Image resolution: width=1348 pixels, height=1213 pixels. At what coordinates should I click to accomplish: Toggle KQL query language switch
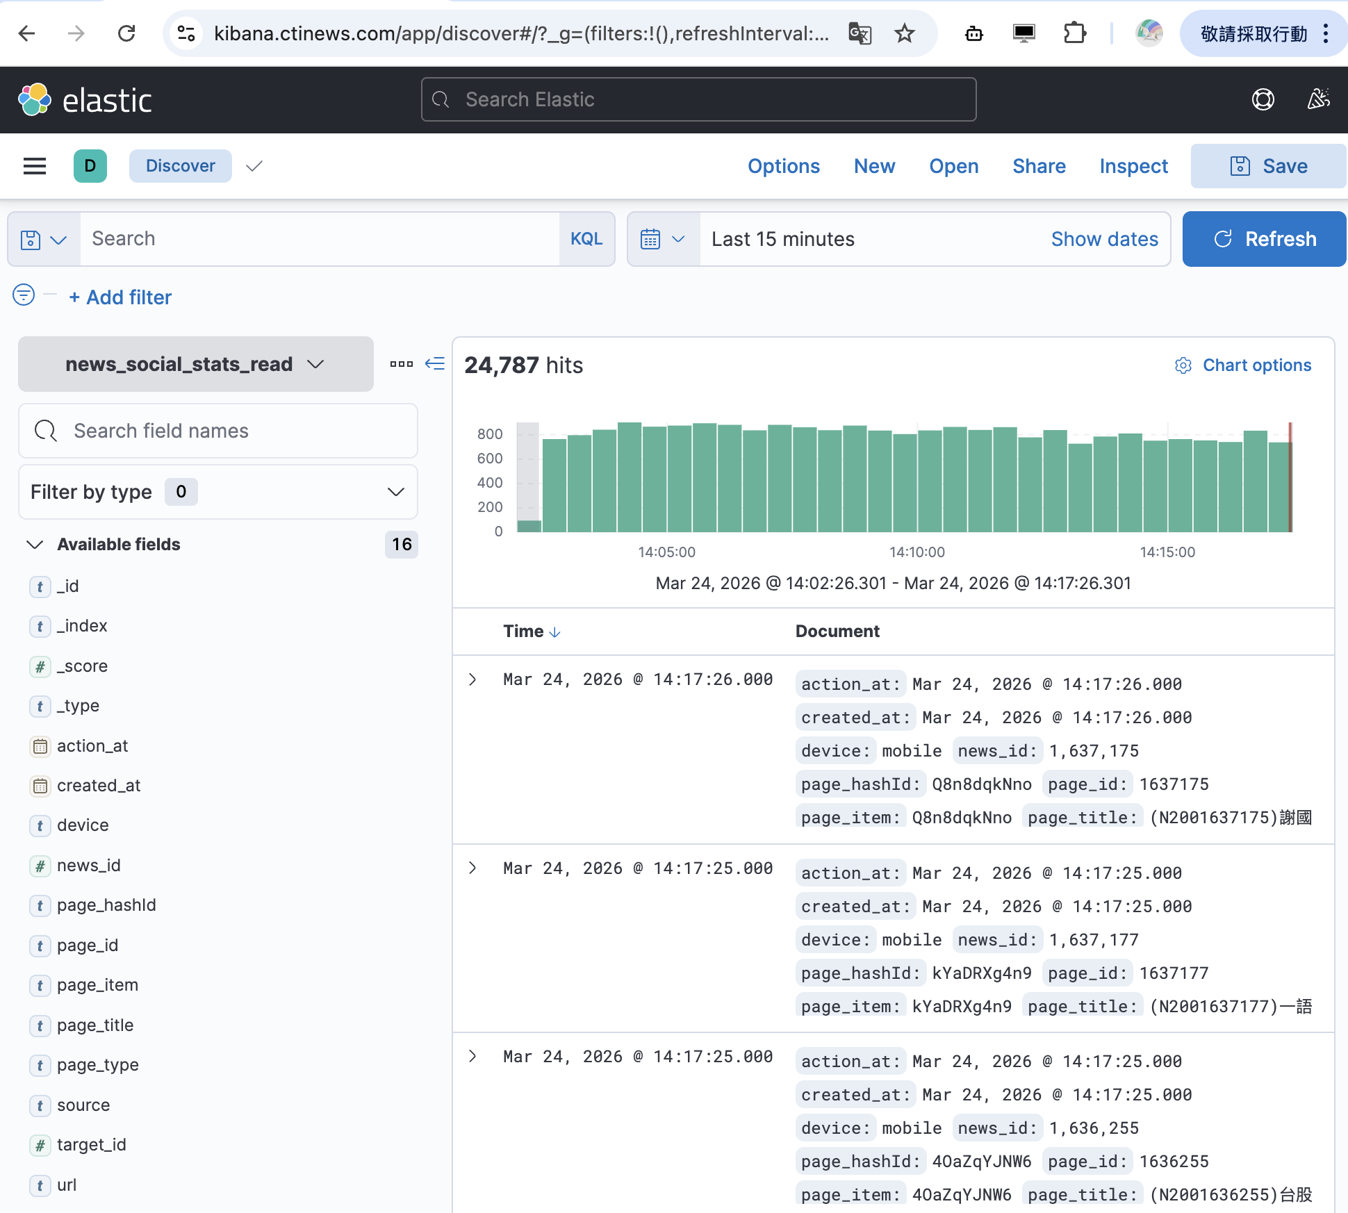(x=586, y=239)
